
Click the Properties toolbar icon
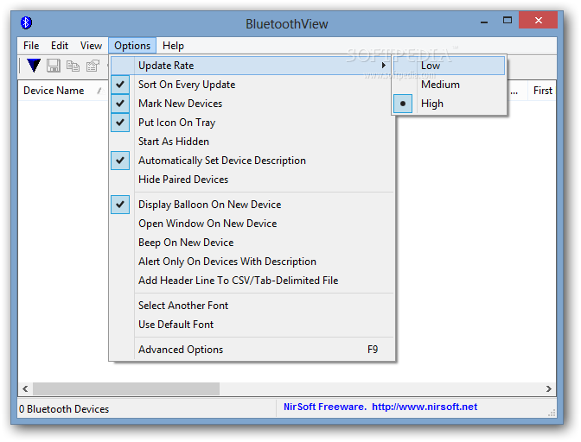point(93,66)
